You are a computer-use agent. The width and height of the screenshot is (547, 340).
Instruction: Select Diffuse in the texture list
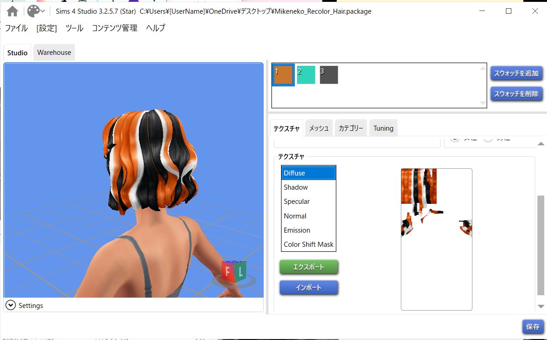[x=308, y=173]
